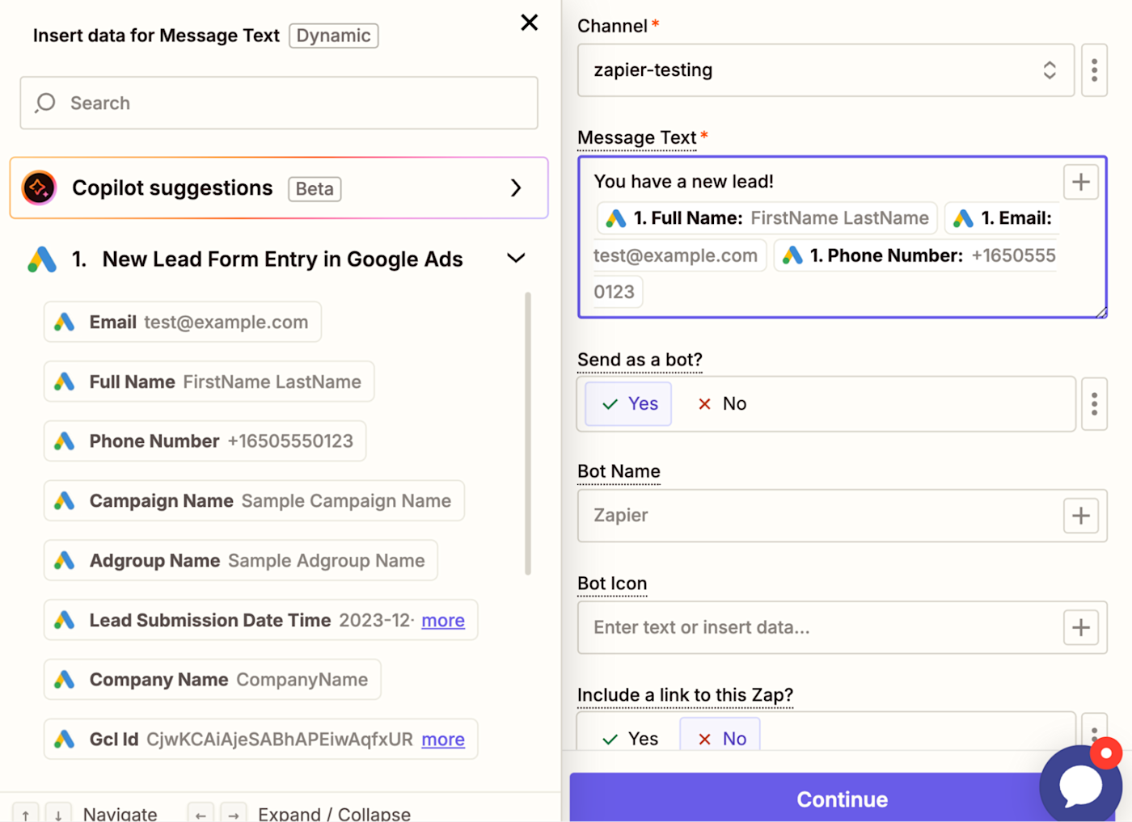1132x822 pixels.
Task: Insert the Email test@example.com field
Action: tap(183, 322)
